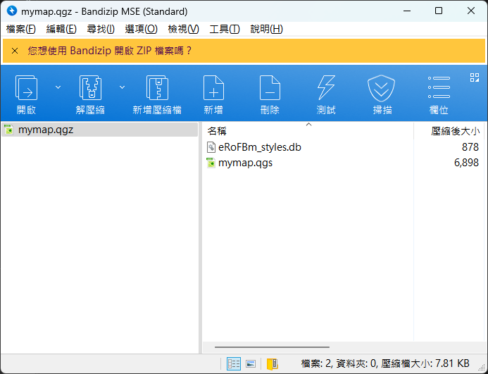Click the 新增 (Add) file icon
Viewport: 488px width, 374px height.
pos(213,89)
